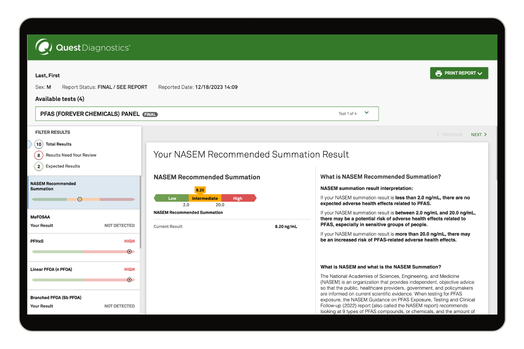524x349 pixels.
Task: Click the printer icon on Print Report
Action: [438, 73]
